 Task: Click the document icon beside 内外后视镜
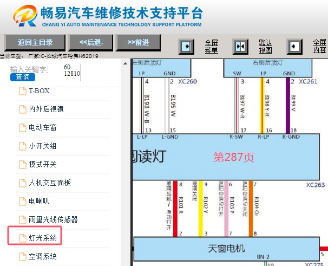click(x=23, y=109)
